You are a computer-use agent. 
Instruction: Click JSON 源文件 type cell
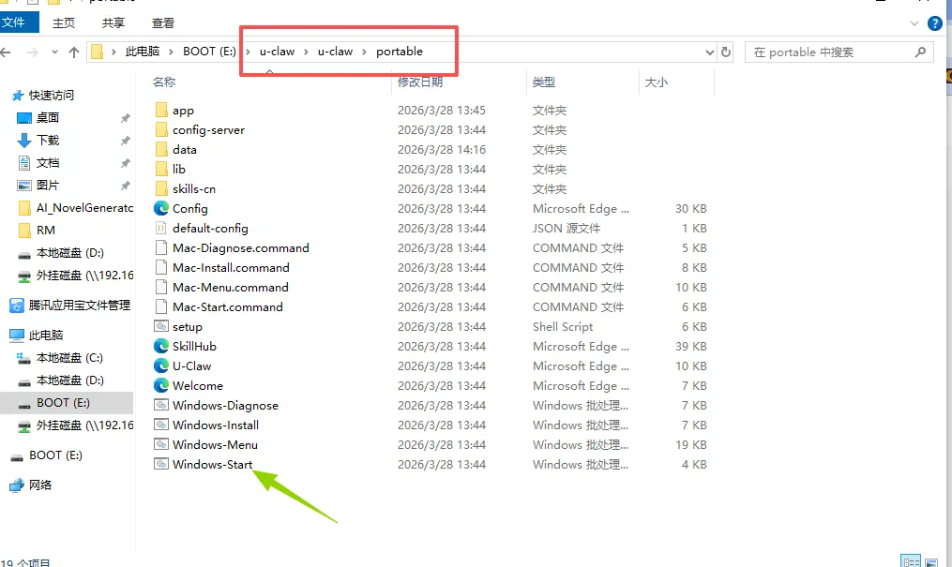(x=567, y=228)
